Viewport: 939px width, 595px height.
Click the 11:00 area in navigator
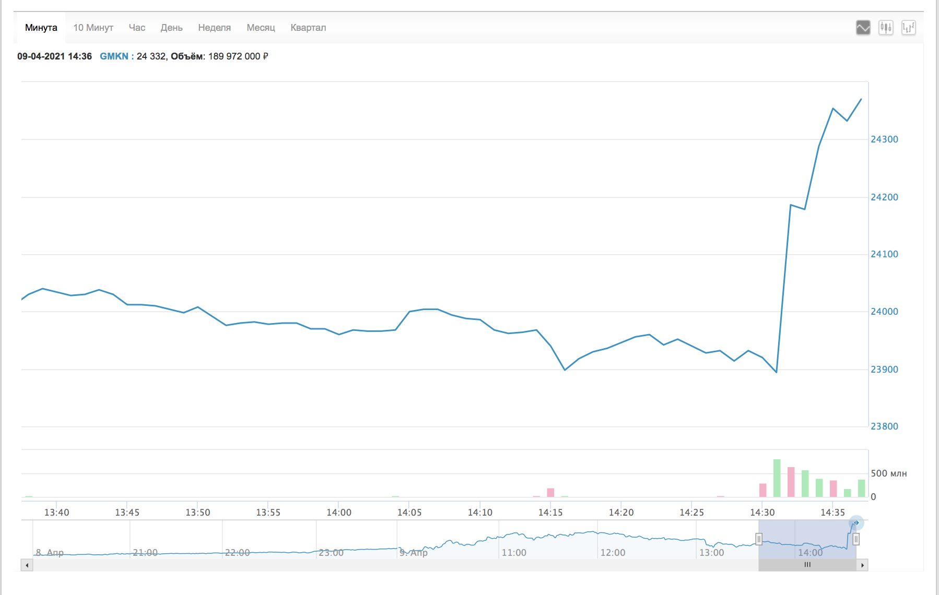click(514, 552)
